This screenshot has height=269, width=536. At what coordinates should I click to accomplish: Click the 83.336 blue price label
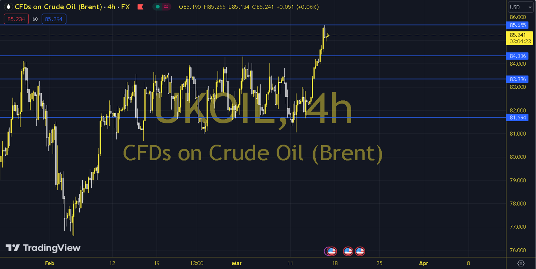517,79
